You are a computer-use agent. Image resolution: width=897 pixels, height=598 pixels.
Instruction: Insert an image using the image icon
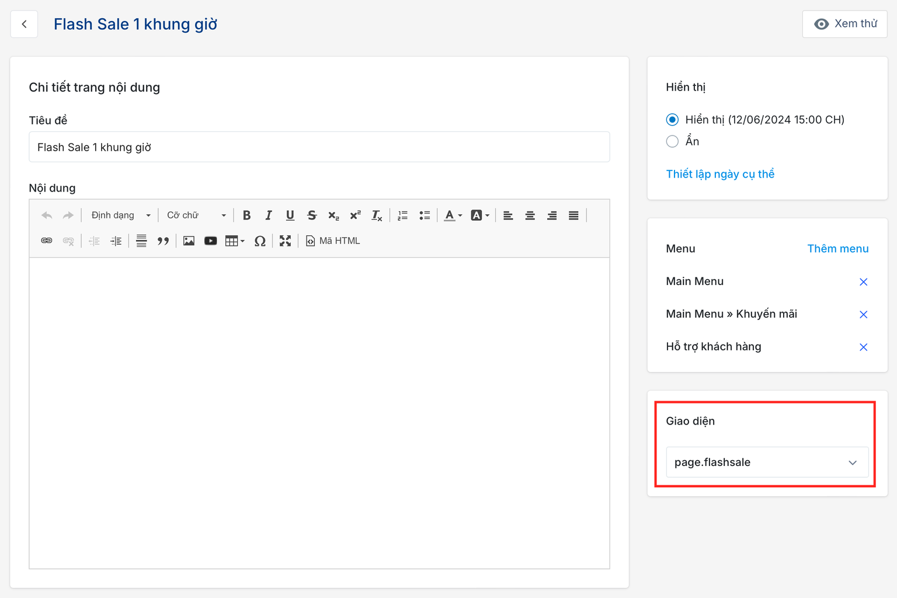(189, 241)
